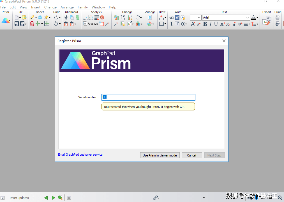The height and width of the screenshot is (202, 284).
Task: Open the font name Arial dropdown
Action: (x=247, y=18)
